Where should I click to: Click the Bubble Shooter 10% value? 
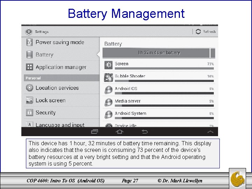(x=211, y=76)
